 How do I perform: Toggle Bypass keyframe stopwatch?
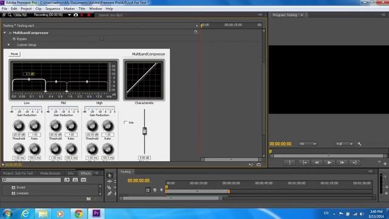[x=14, y=39]
